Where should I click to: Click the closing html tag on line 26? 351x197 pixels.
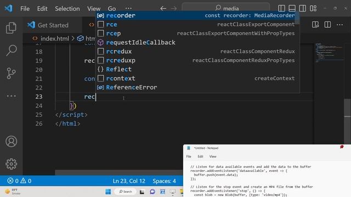click(67, 124)
